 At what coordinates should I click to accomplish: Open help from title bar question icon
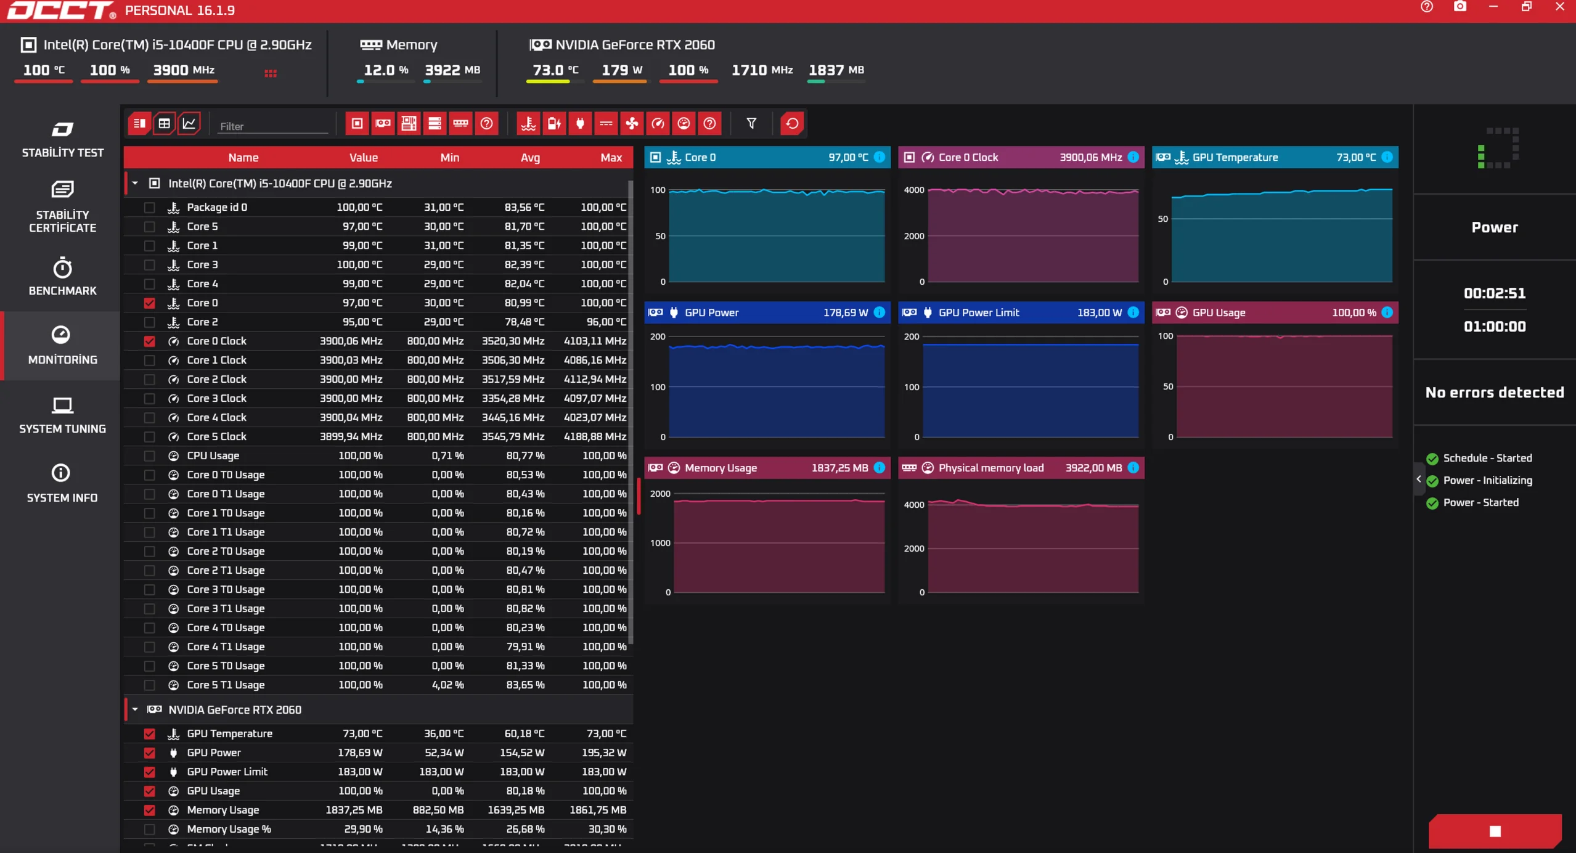pos(1427,7)
